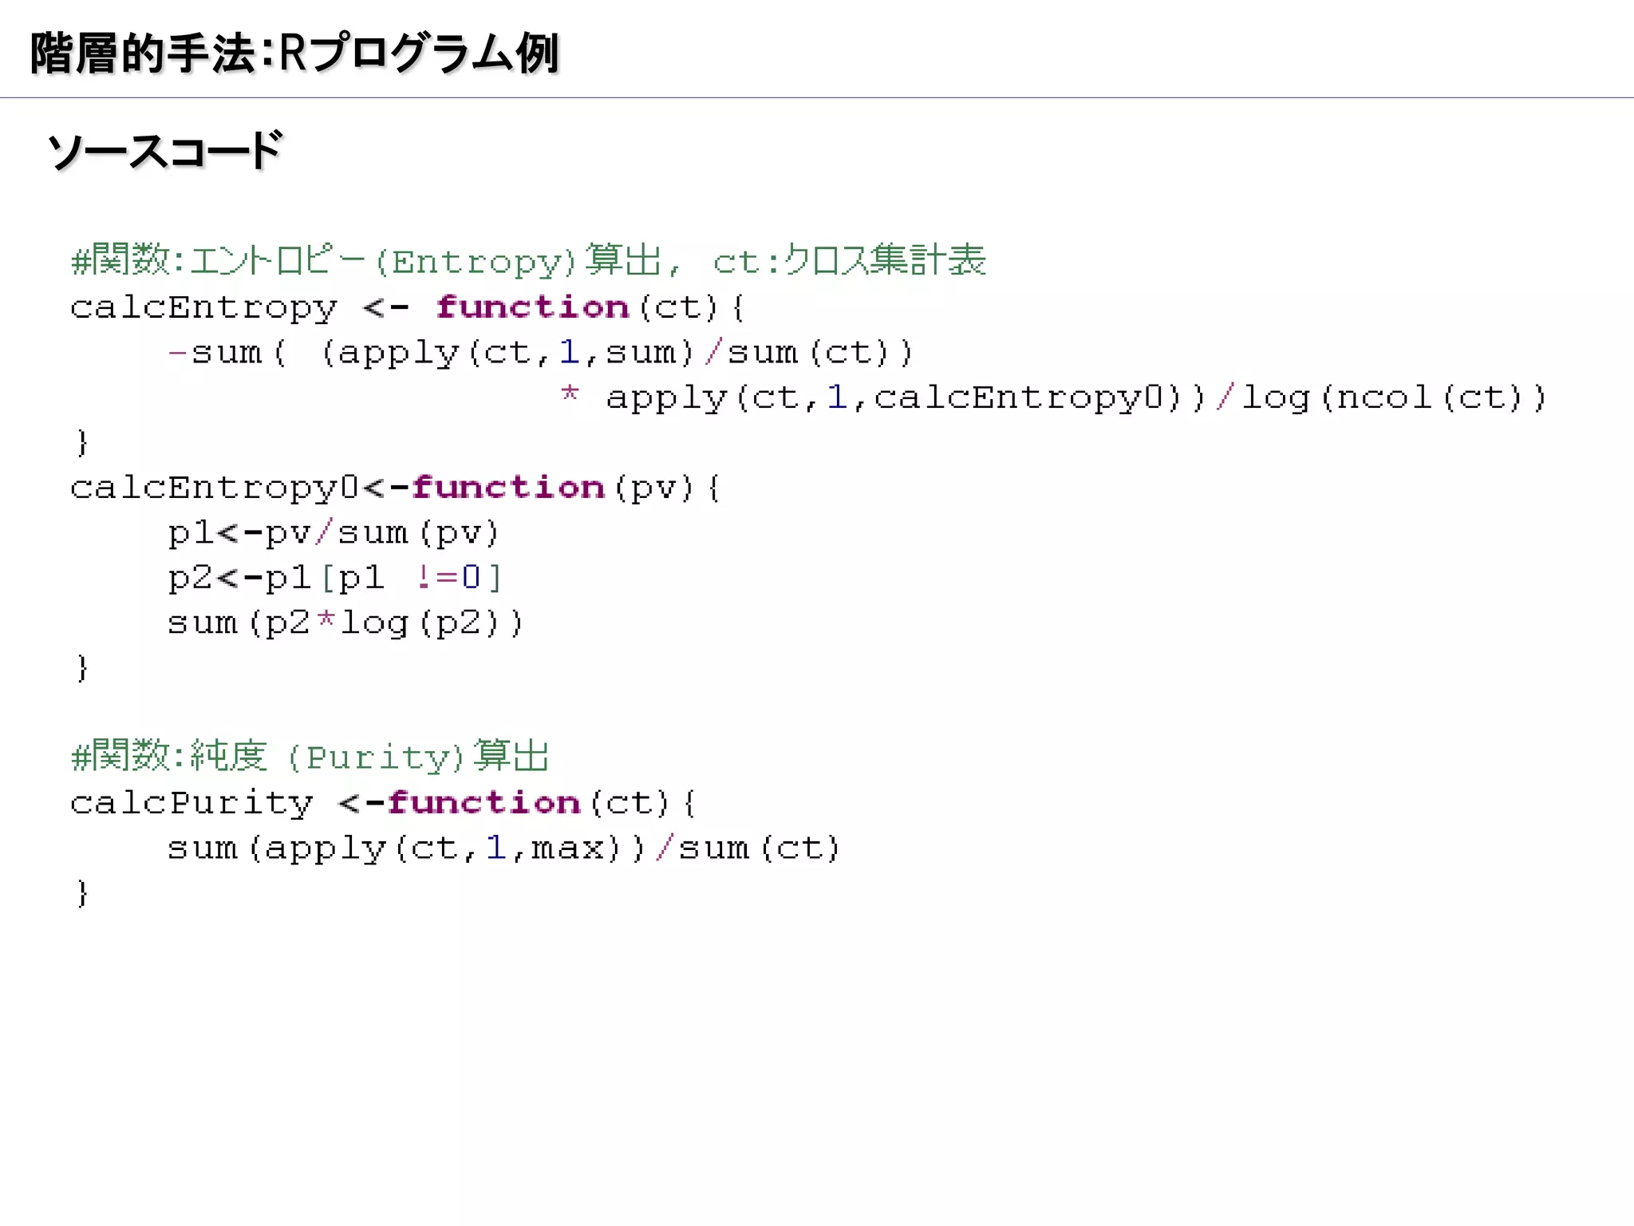Click the line 'sum(p2*log(p2))'
The height and width of the screenshot is (1226, 1634).
point(345,623)
